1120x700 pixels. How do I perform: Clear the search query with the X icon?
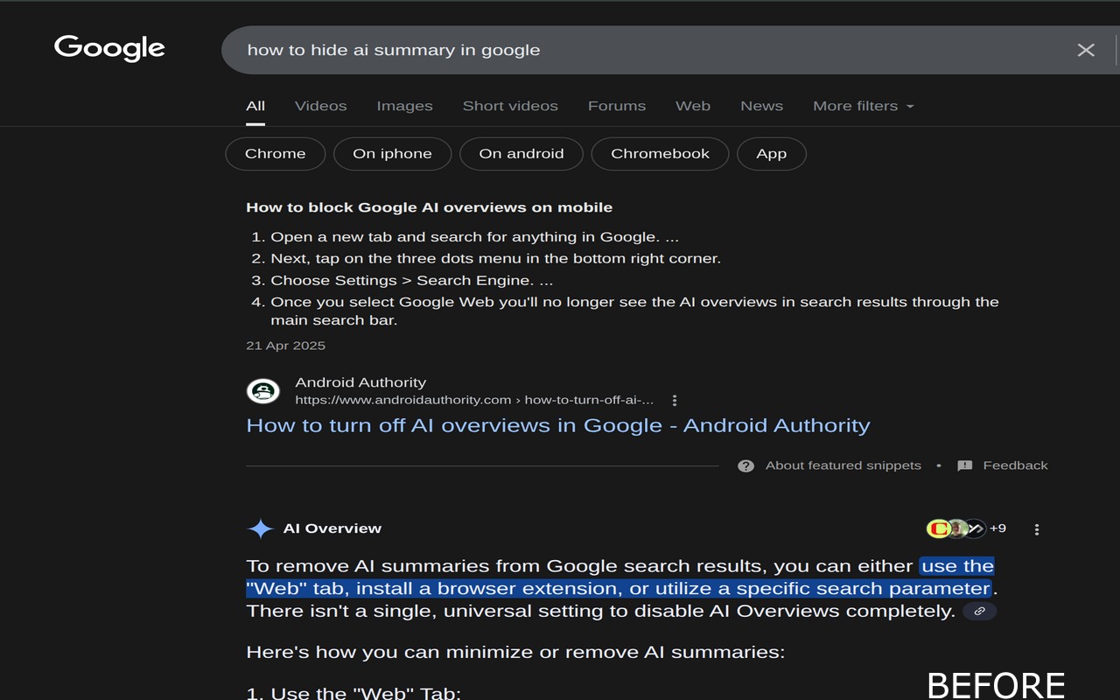[1086, 50]
